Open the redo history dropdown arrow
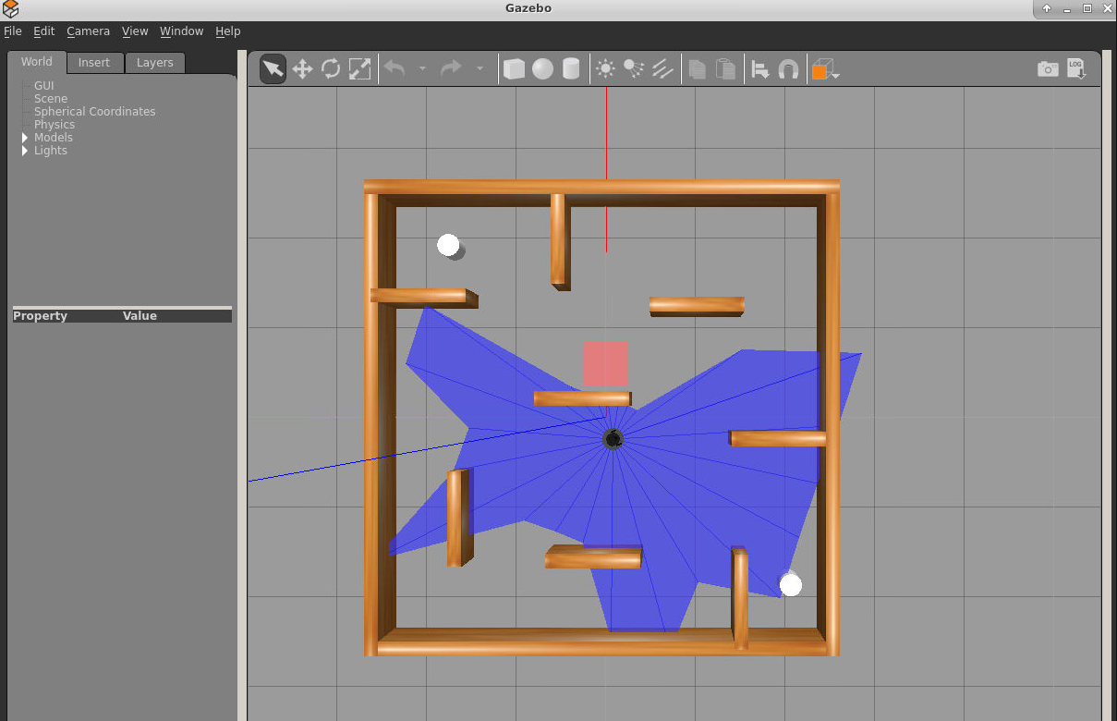The height and width of the screenshot is (721, 1117). point(479,69)
